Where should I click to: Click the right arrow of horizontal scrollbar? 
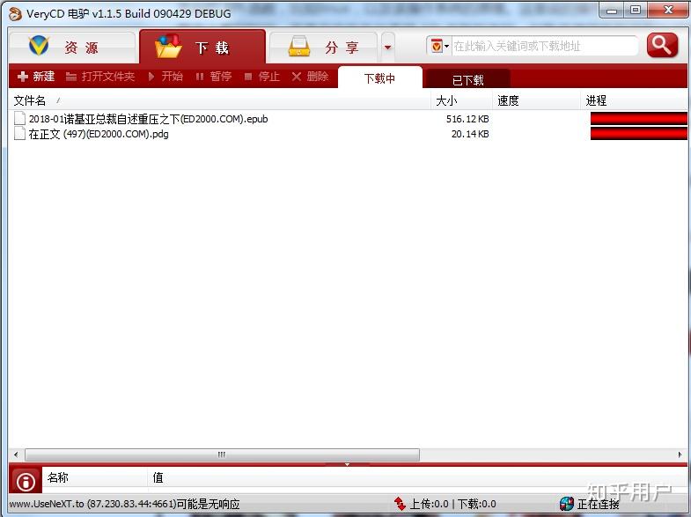(x=680, y=454)
